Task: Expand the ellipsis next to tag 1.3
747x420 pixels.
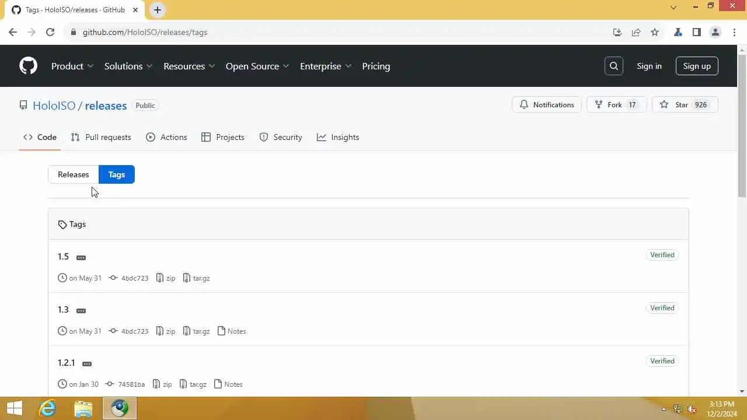Action: point(81,310)
